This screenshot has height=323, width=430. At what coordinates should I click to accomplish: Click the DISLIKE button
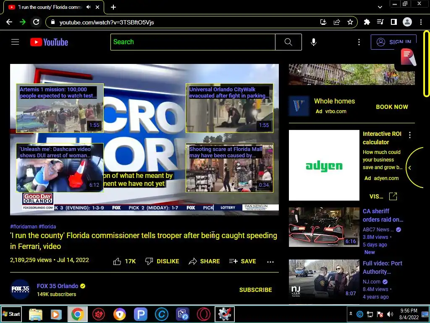click(162, 262)
